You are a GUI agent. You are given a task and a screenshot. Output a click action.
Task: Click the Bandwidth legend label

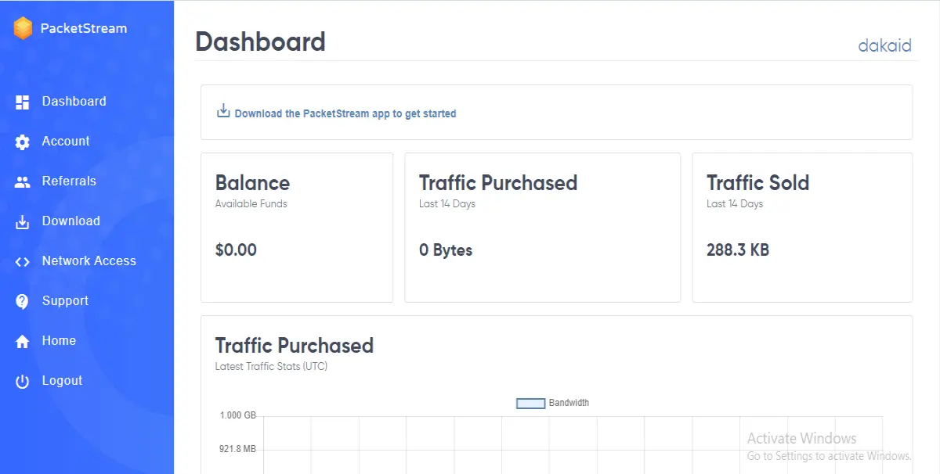click(x=569, y=403)
